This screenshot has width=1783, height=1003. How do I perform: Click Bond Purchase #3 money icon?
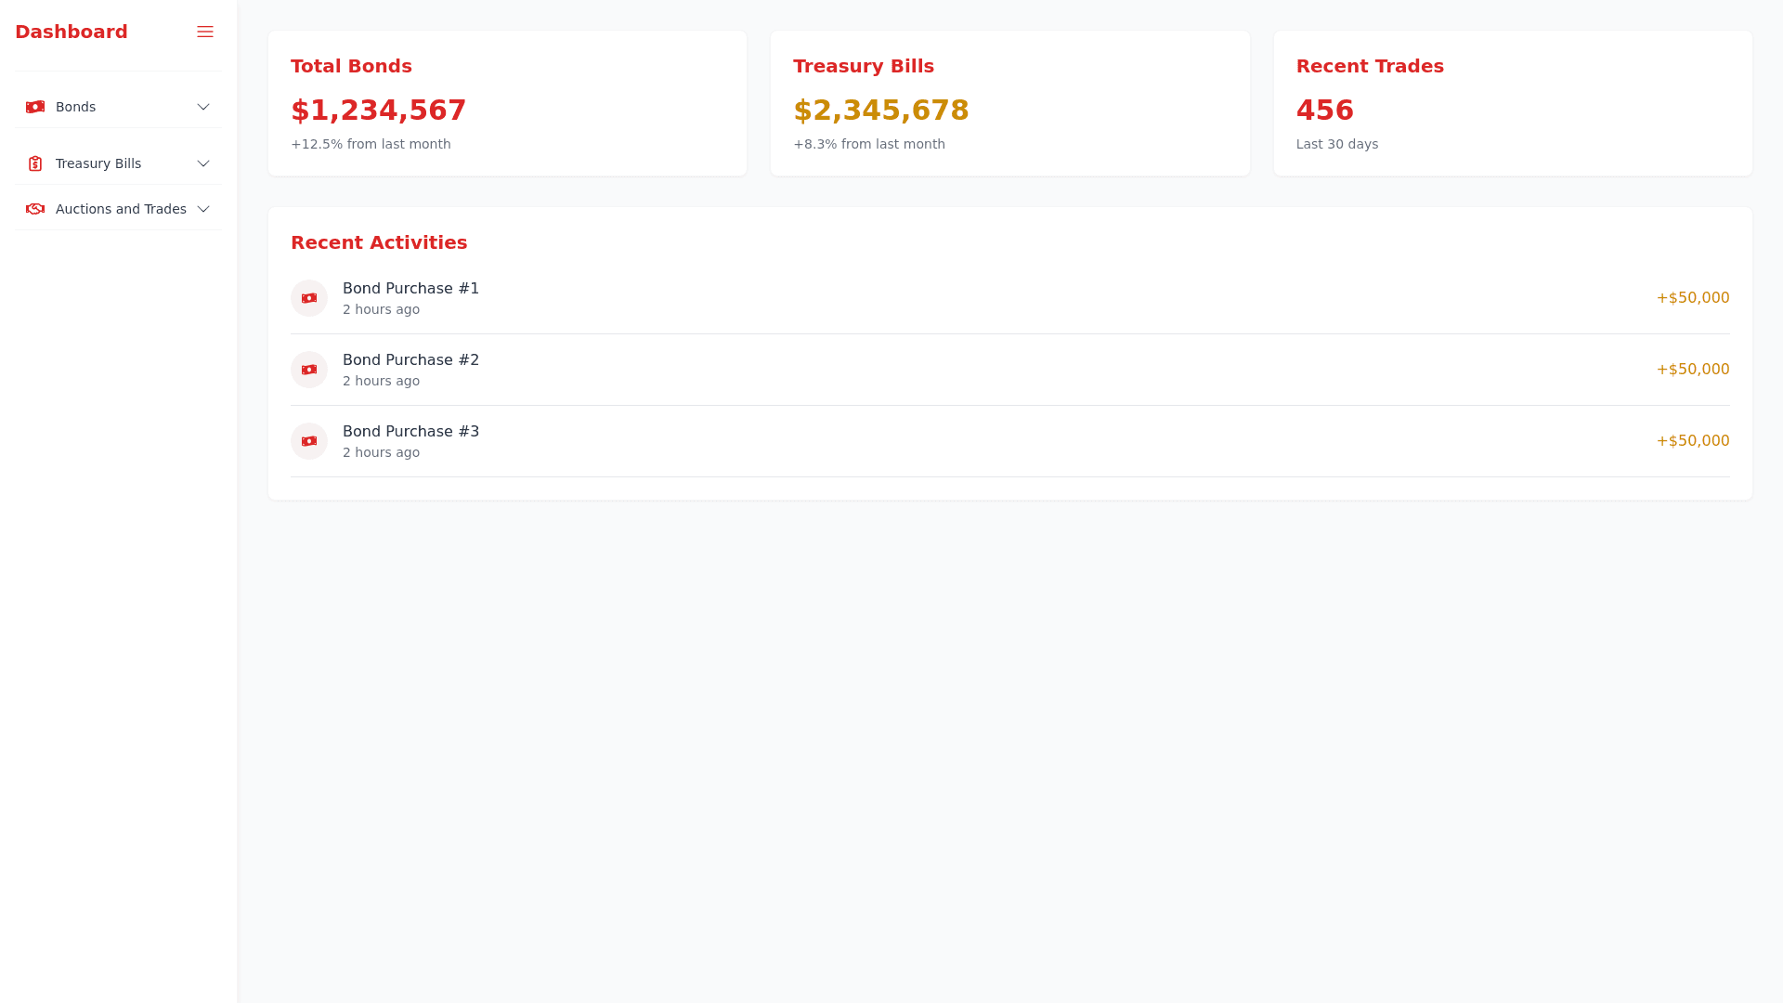309,441
